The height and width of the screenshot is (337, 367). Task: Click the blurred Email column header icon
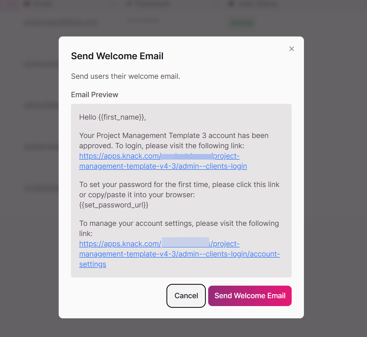coord(27,4)
